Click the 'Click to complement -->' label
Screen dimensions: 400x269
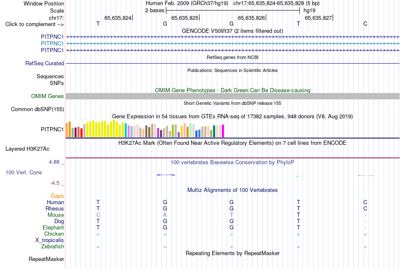point(35,24)
